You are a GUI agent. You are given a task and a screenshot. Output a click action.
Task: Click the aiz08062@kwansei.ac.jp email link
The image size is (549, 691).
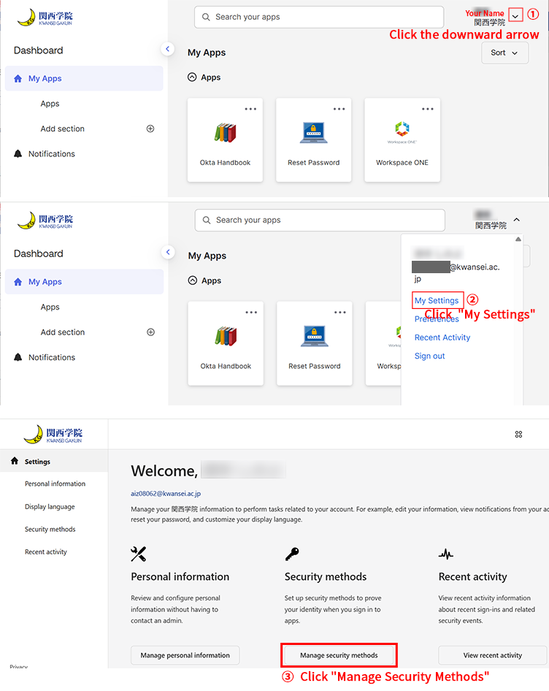pyautogui.click(x=166, y=494)
